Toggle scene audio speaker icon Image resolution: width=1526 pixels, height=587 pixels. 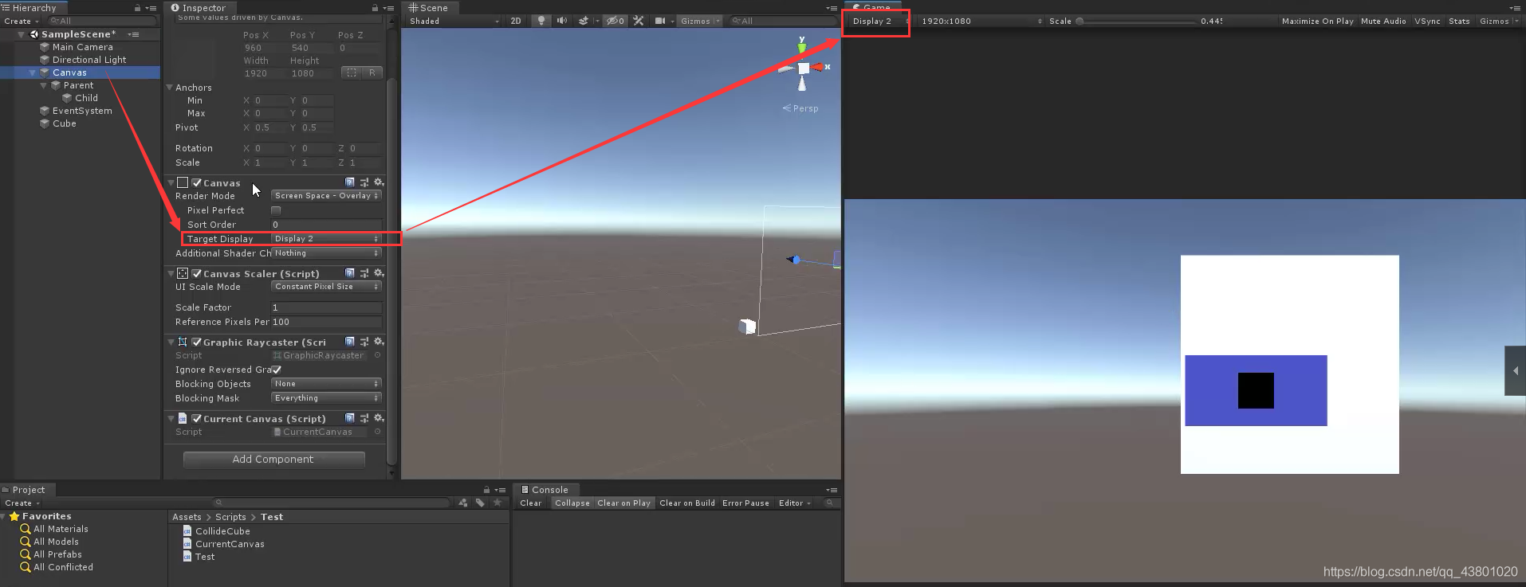pyautogui.click(x=561, y=21)
